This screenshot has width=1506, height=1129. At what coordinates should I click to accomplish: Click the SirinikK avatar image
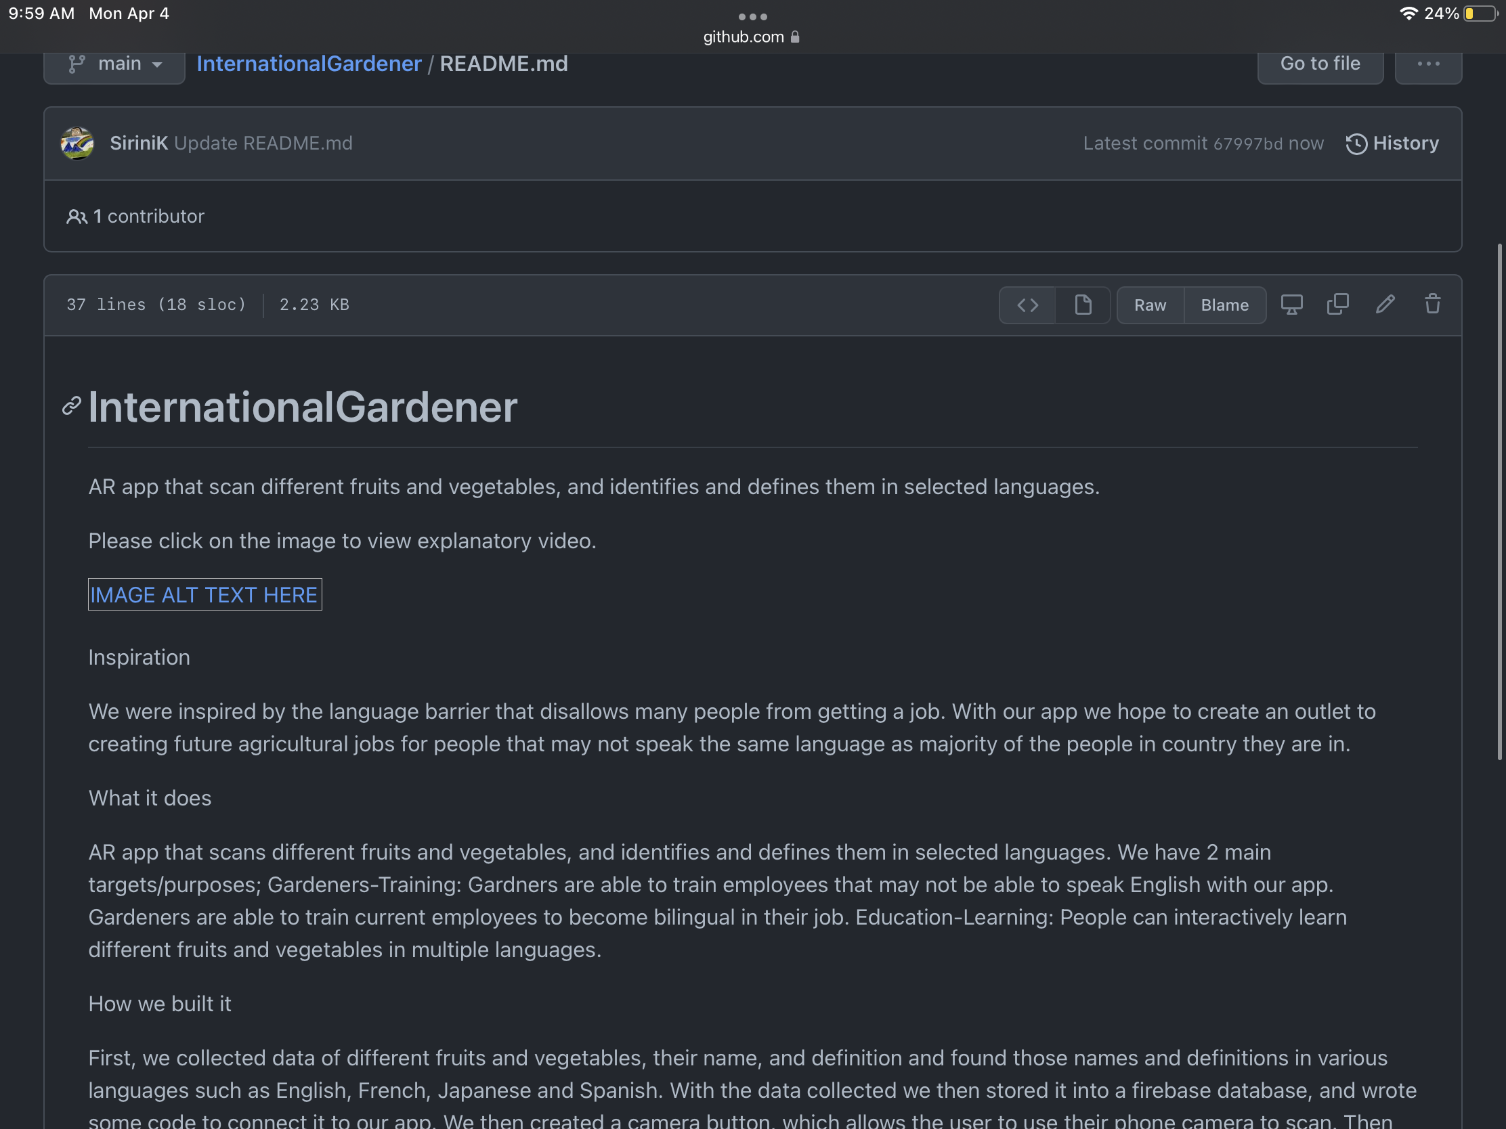pos(77,143)
